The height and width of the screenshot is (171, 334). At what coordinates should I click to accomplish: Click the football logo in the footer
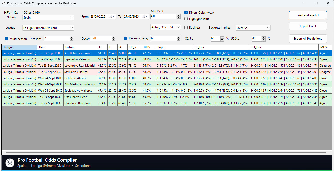[x=10, y=163]
